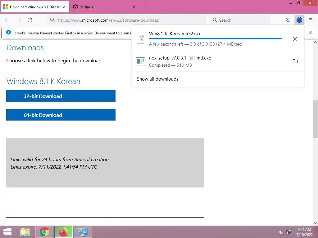Open the Save to Pocket icon
318x238 pixels.
tap(288, 20)
